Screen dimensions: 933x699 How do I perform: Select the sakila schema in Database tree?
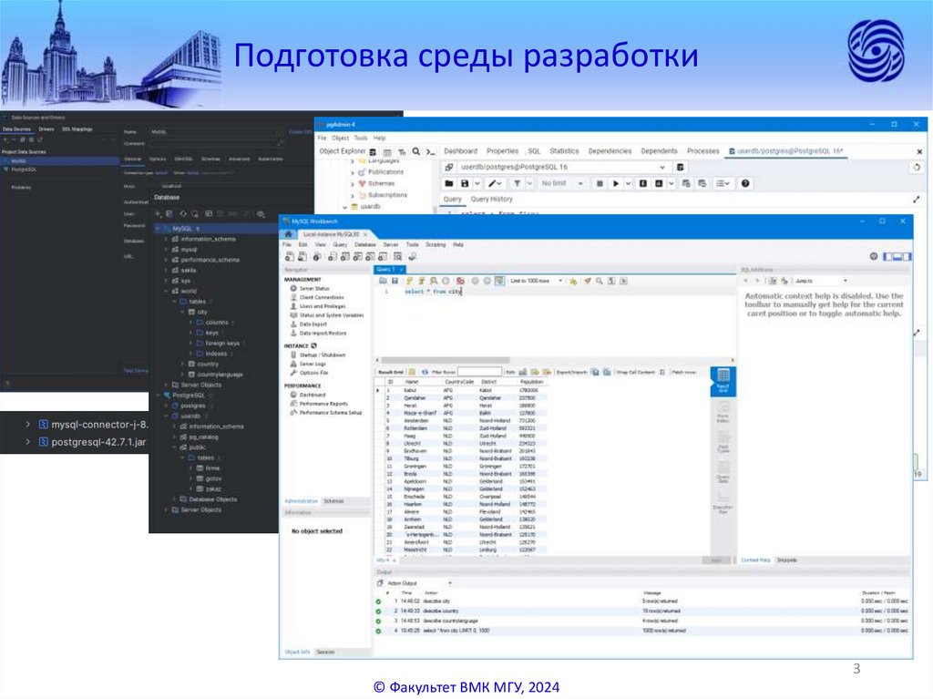tap(189, 271)
